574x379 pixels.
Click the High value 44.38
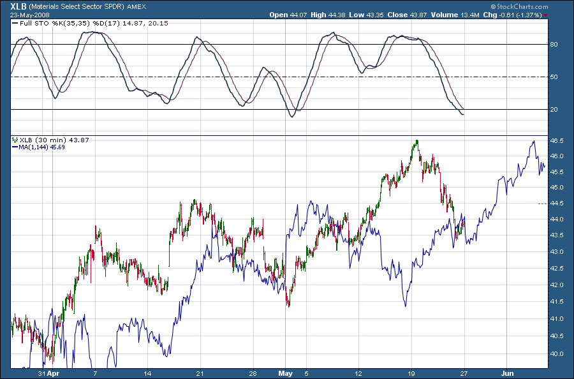337,15
